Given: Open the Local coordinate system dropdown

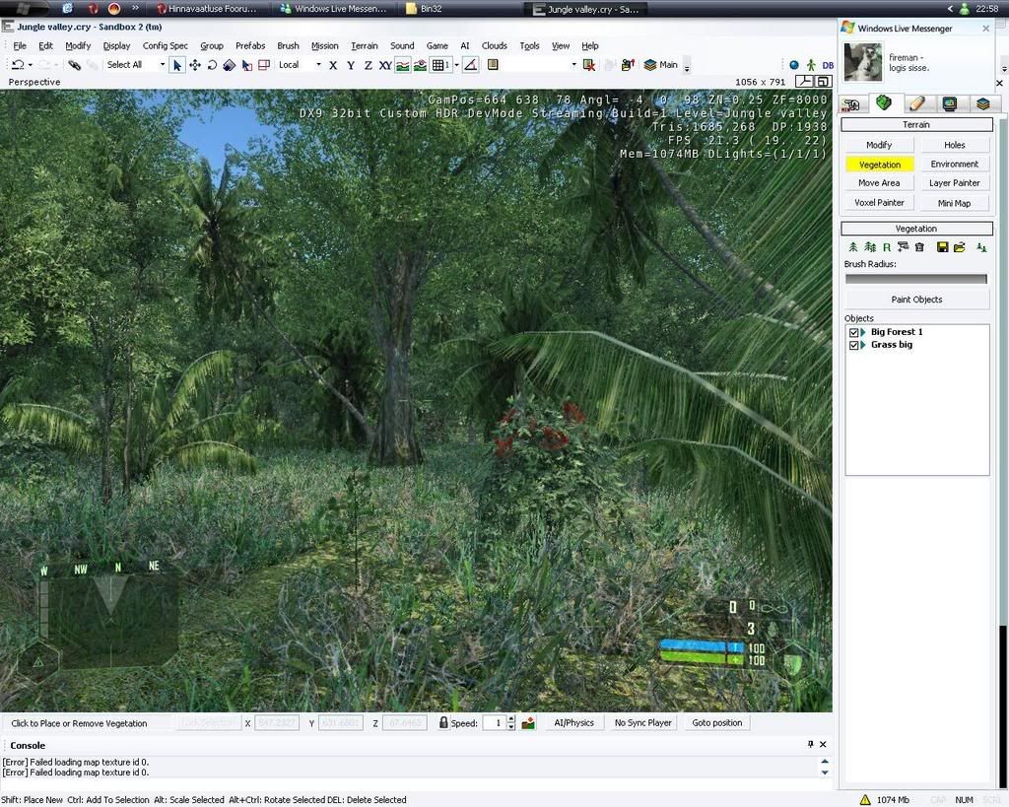Looking at the screenshot, I should (x=318, y=65).
